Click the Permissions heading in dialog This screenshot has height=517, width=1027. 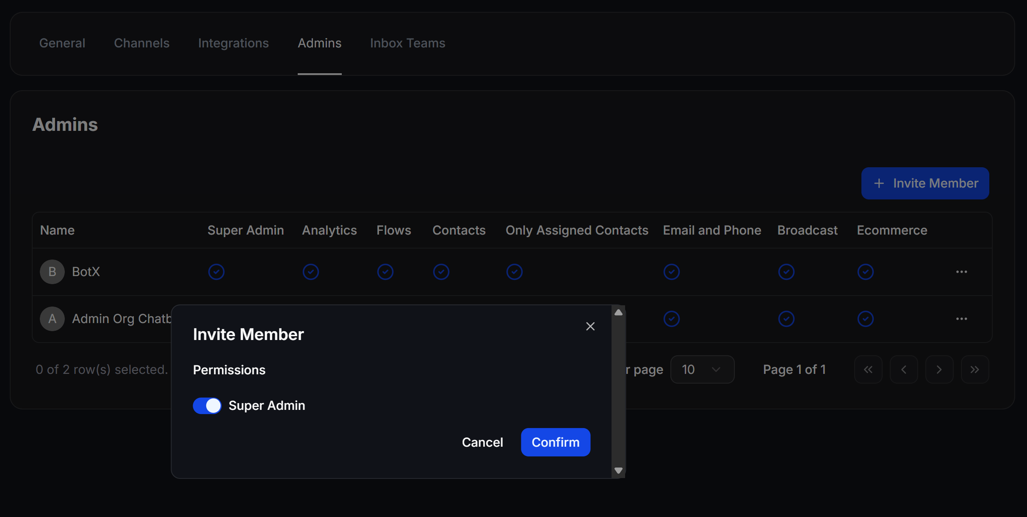point(229,370)
